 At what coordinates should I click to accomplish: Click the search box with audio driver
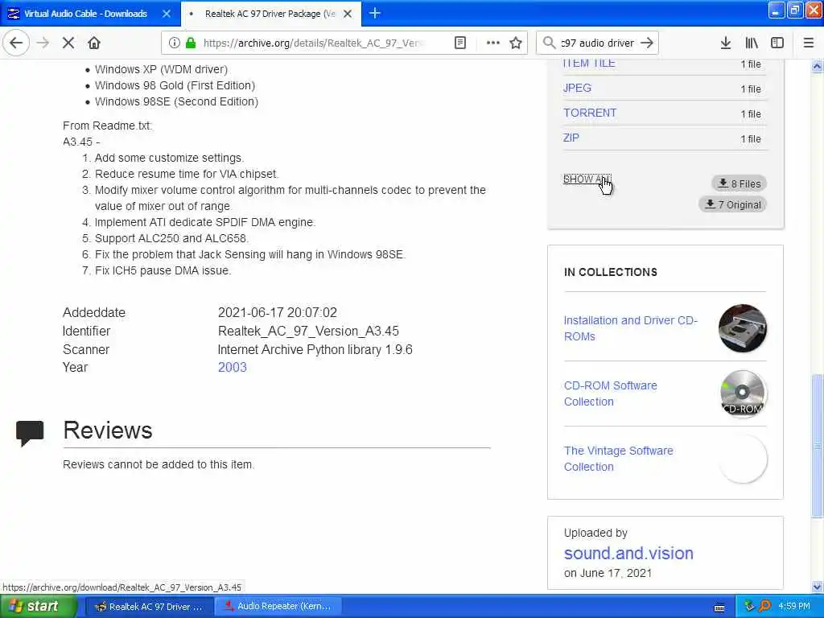598,43
